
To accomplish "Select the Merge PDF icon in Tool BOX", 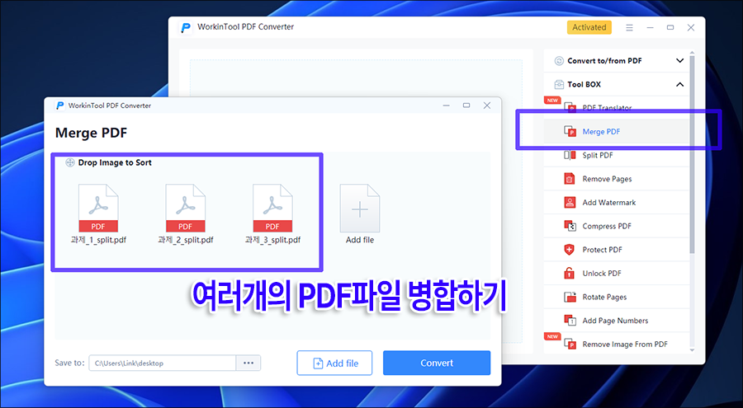I will [570, 132].
